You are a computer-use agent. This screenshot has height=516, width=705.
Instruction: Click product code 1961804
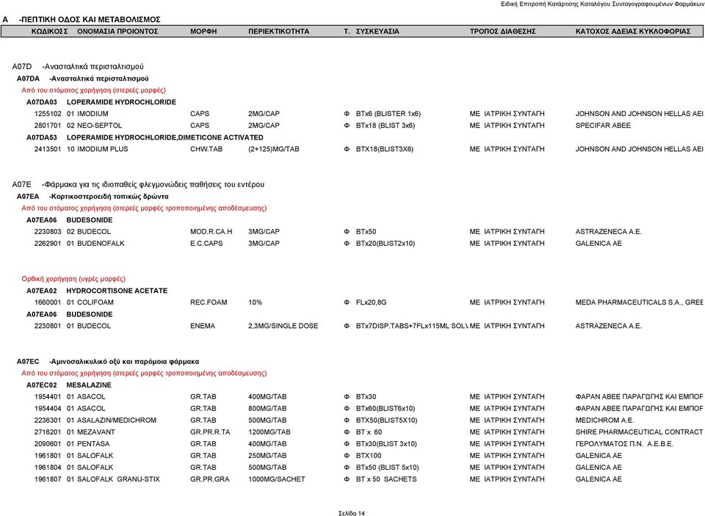(x=48, y=467)
